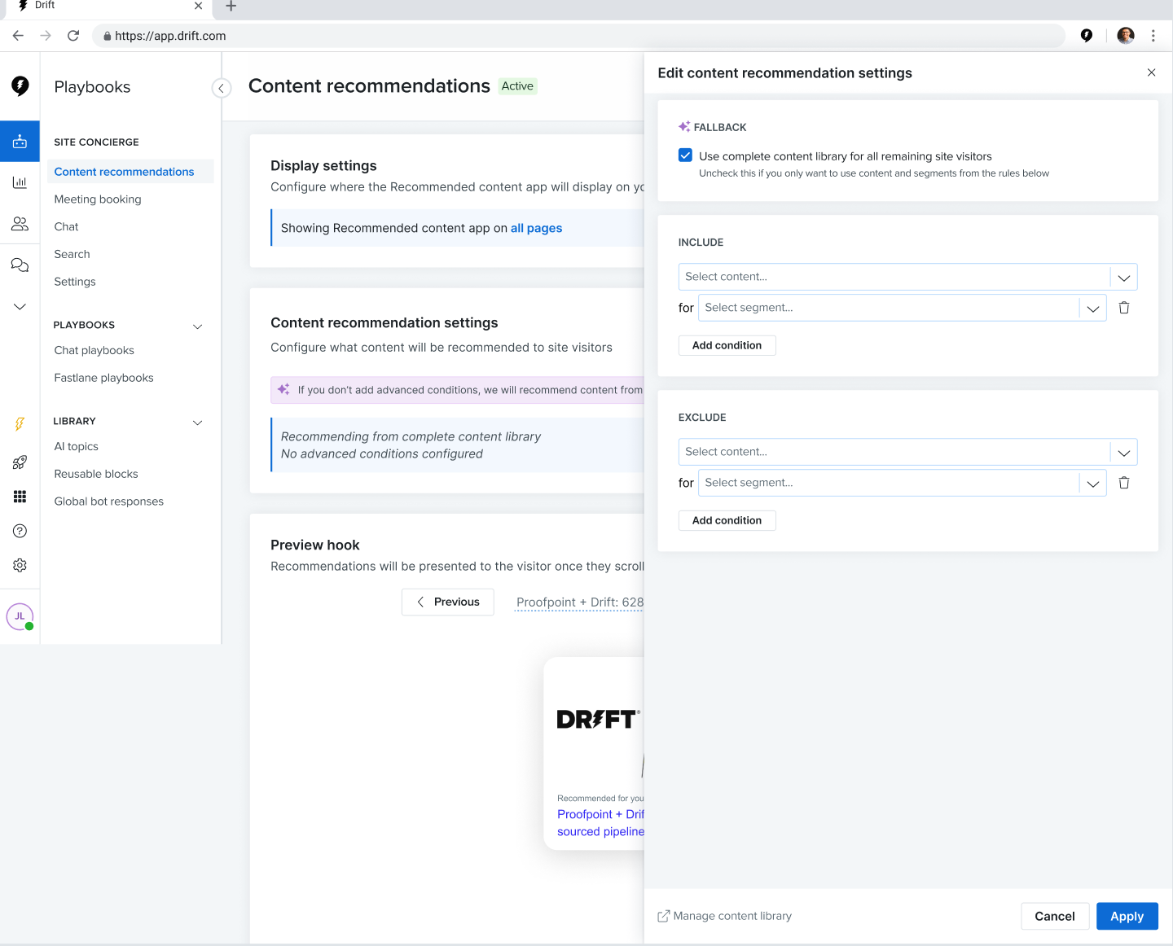Expand the rail's downward chevron icon

(x=20, y=307)
